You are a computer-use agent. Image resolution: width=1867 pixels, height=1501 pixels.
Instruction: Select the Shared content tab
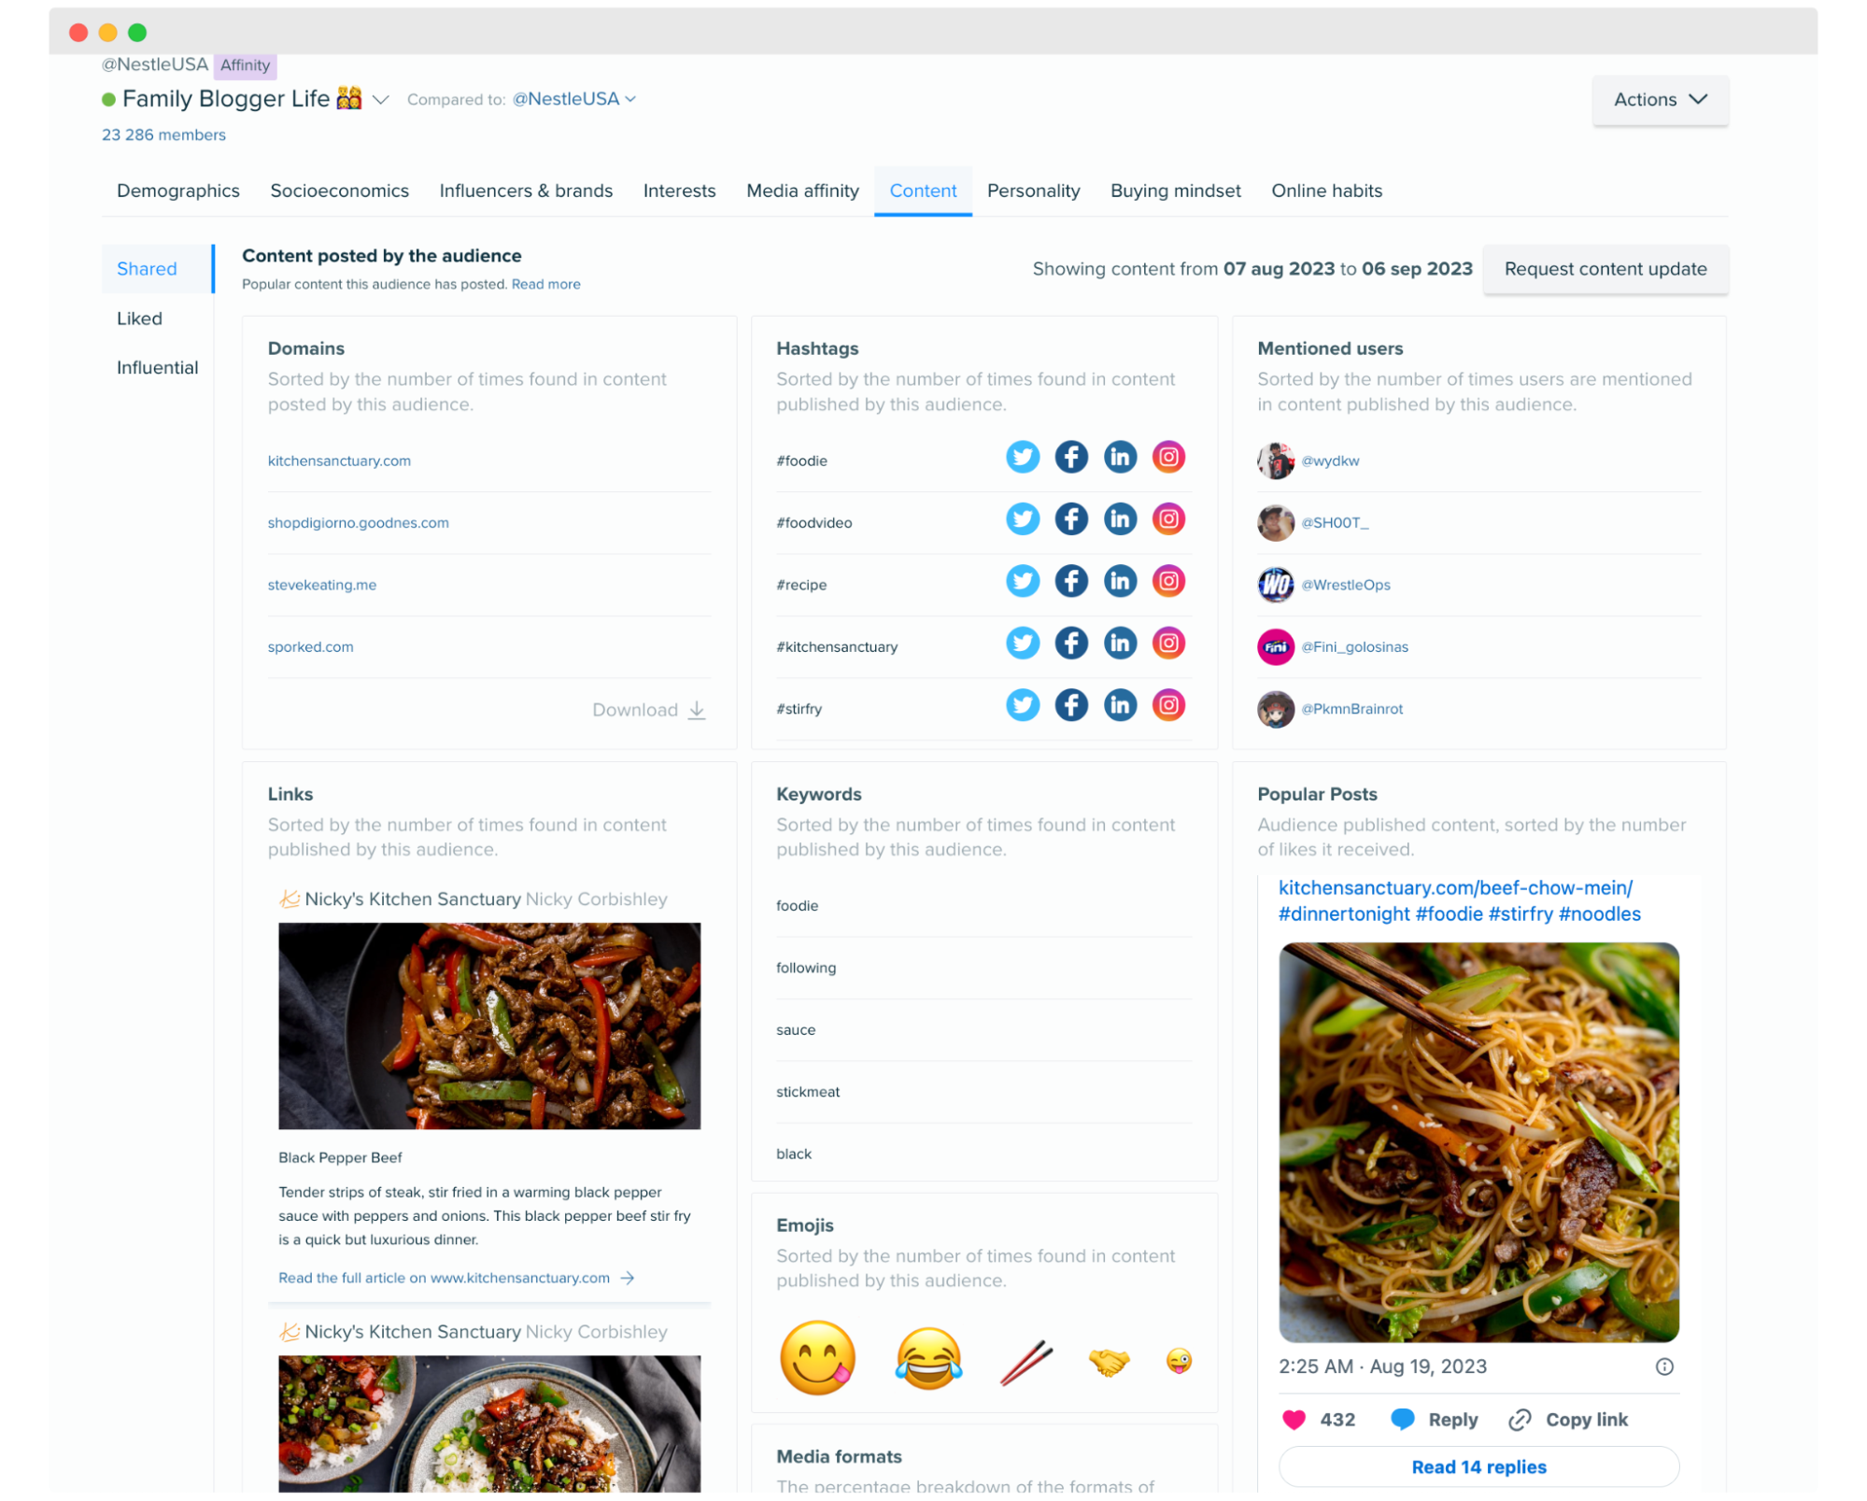coord(147,268)
